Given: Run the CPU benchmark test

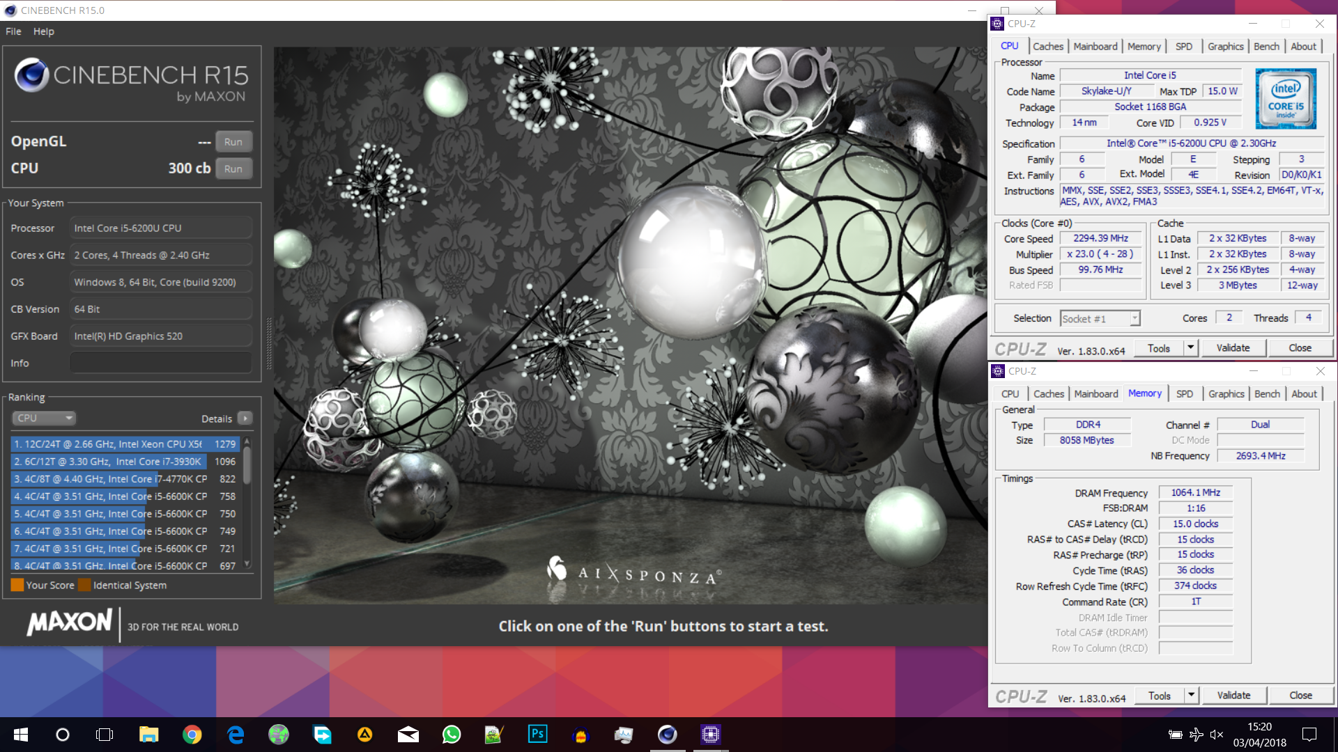Looking at the screenshot, I should [x=233, y=169].
